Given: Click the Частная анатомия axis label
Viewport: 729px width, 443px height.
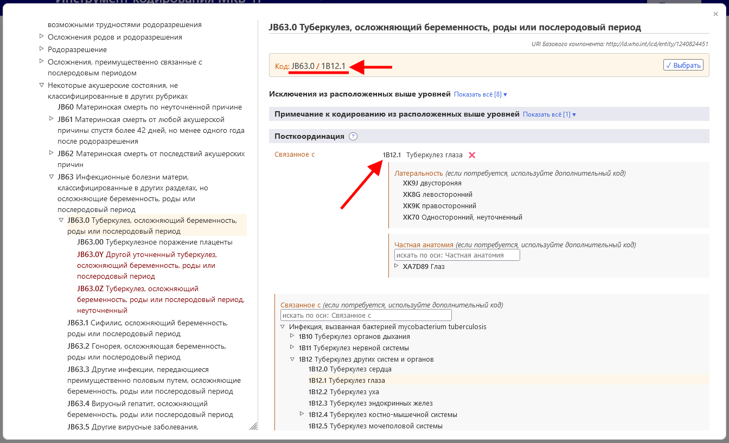Looking at the screenshot, I should tap(424, 245).
